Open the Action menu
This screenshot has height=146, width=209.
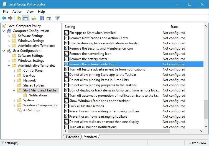(x=17, y=12)
